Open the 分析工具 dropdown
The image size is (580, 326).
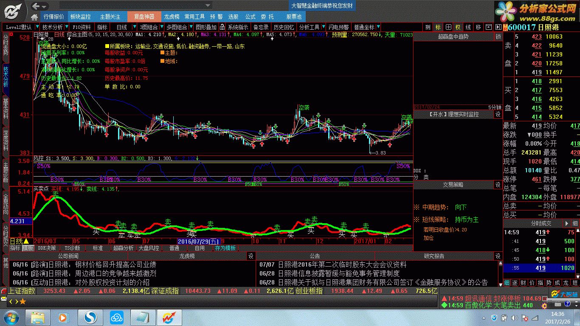(323, 27)
